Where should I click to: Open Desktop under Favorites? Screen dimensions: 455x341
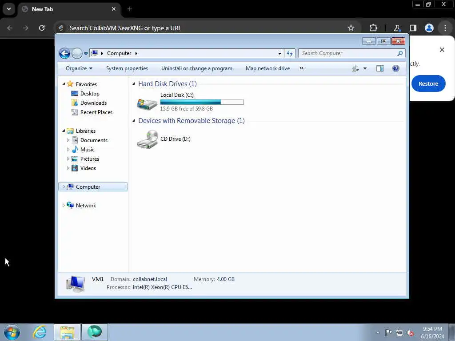(90, 94)
